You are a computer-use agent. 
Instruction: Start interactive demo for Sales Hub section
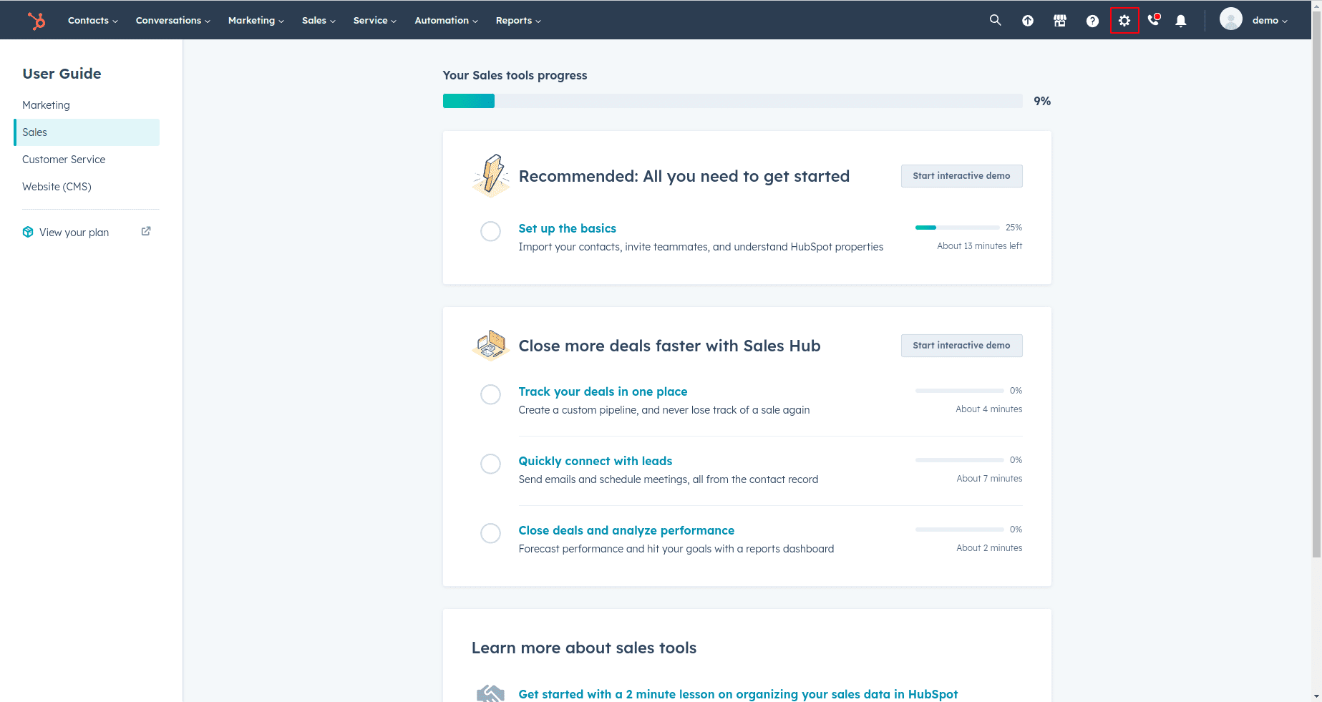(961, 346)
